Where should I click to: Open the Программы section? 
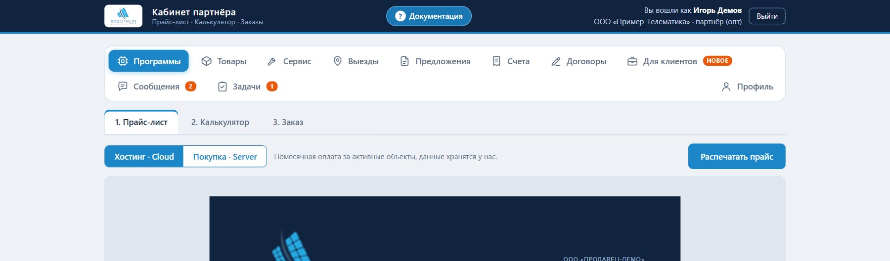click(x=148, y=61)
